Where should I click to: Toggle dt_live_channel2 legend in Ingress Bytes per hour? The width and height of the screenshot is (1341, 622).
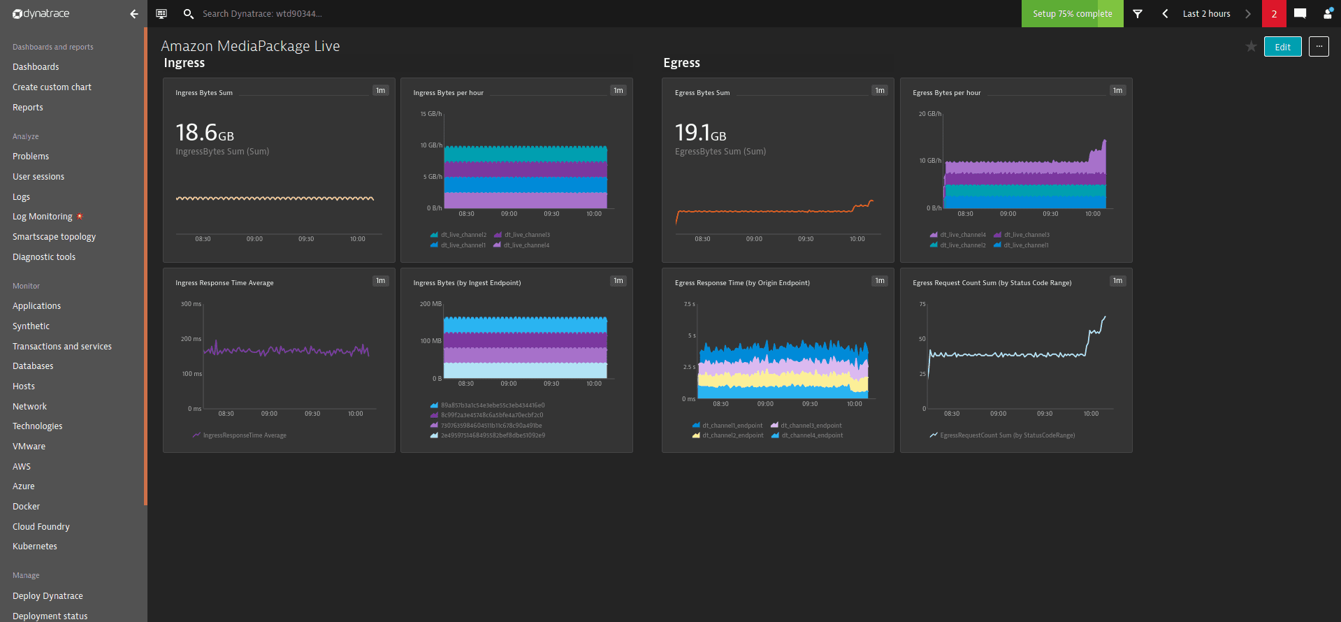pos(458,235)
